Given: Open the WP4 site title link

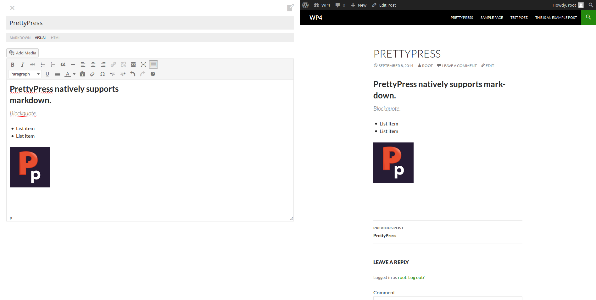Looking at the screenshot, I should coord(316,18).
